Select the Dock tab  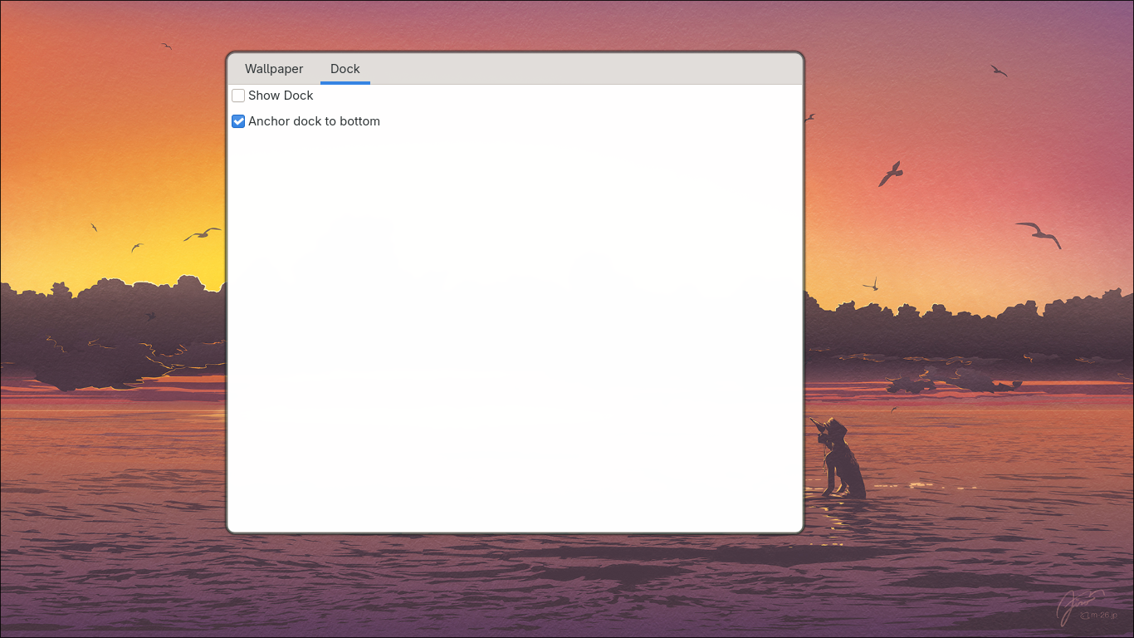coord(345,69)
